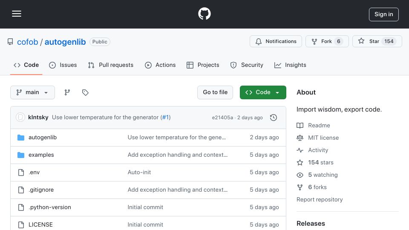Expand the main branch dropdown
The height and width of the screenshot is (230, 409).
click(x=33, y=92)
